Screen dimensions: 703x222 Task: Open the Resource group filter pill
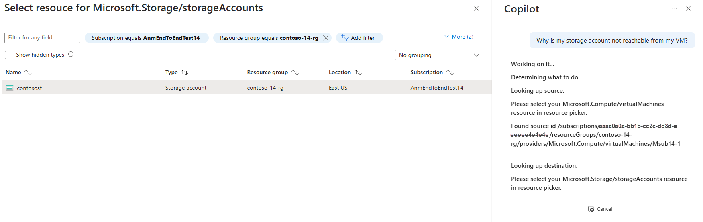tap(268, 38)
